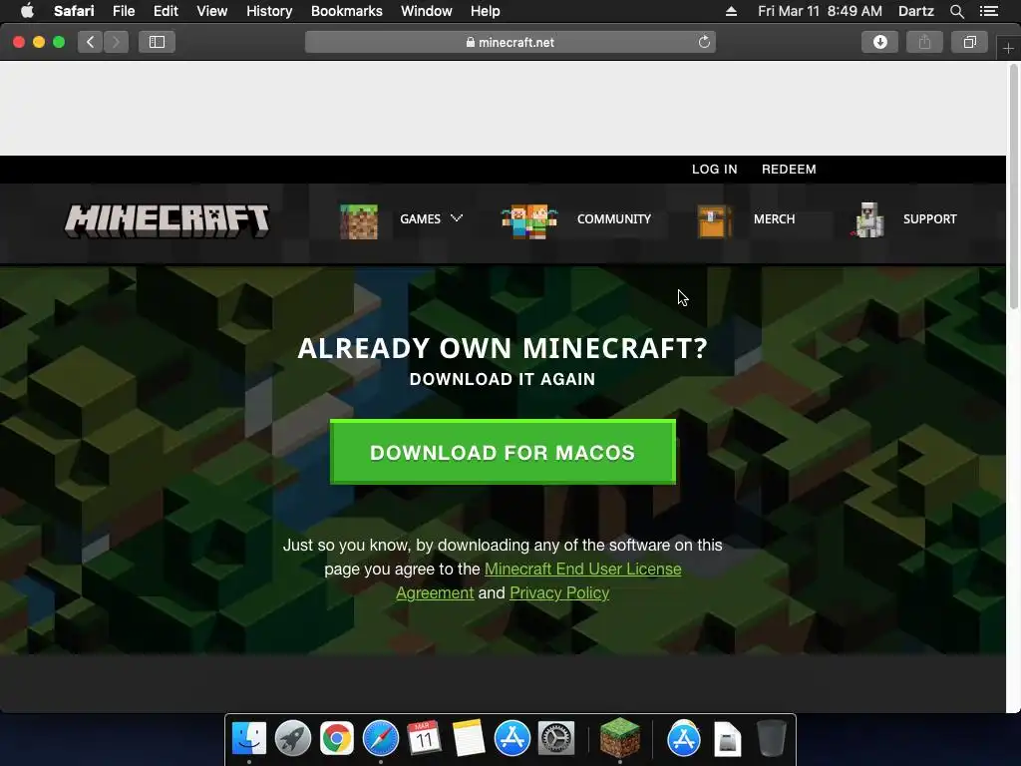This screenshot has width=1021, height=766.
Task: Show all tabs overview button
Action: point(969,42)
